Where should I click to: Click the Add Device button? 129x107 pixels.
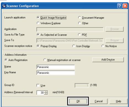click(x=108, y=60)
